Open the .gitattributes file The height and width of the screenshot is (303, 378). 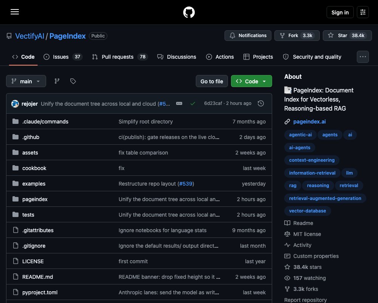[38, 230]
